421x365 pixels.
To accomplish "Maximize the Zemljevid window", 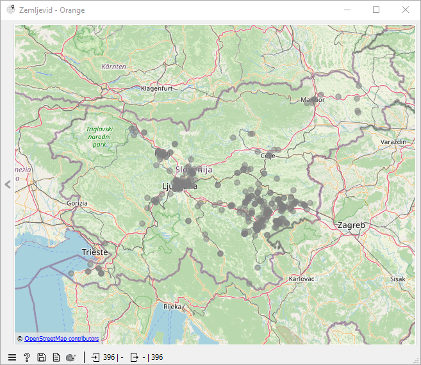I will click(x=376, y=10).
